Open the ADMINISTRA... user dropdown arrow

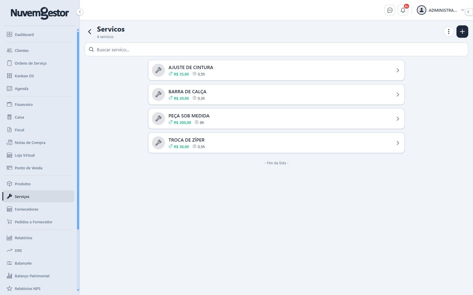[463, 10]
